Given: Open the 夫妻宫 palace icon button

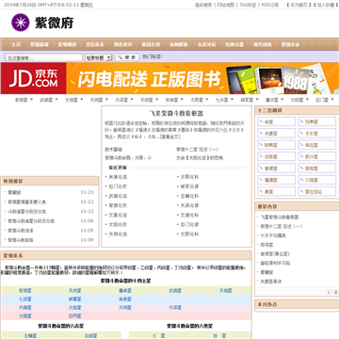Looking at the screenshot, I should (x=277, y=133).
